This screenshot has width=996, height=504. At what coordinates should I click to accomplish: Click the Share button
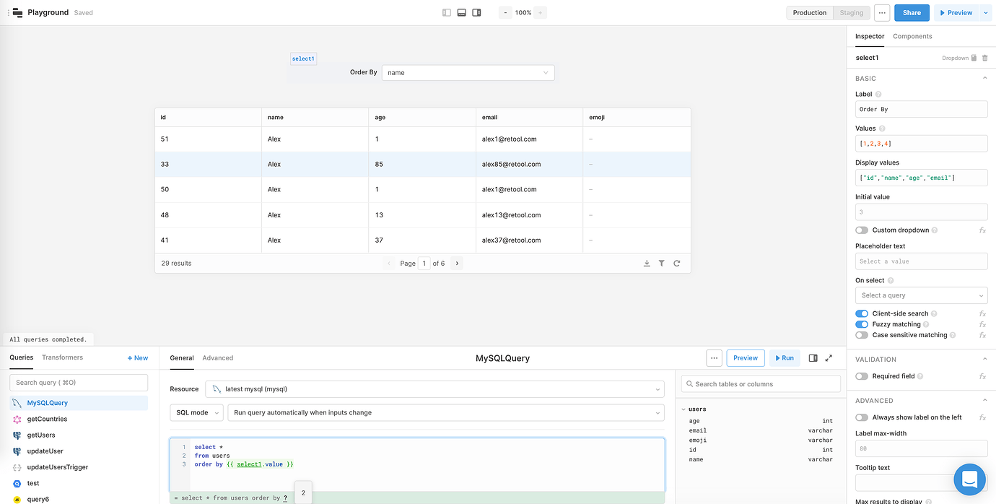click(912, 12)
